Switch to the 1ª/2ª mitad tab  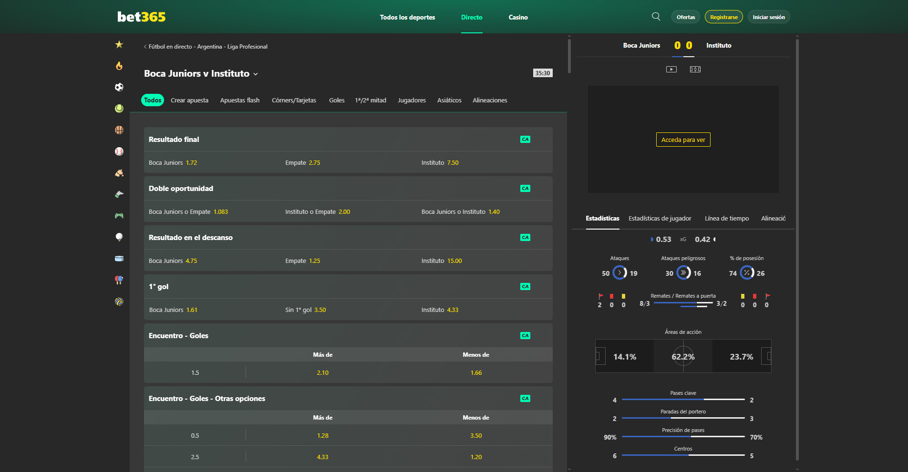click(371, 100)
